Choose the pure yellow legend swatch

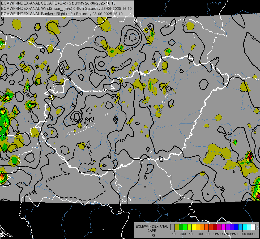point(194,227)
